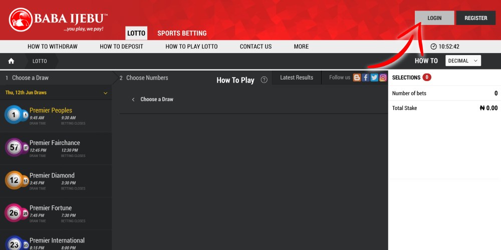Select the Premier Fairchance draw
This screenshot has height=250, width=501.
[x=56, y=148]
